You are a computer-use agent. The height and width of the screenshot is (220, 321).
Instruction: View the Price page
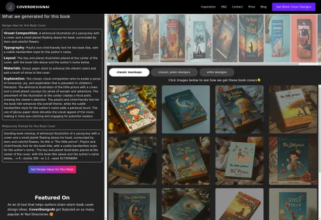pos(251,7)
